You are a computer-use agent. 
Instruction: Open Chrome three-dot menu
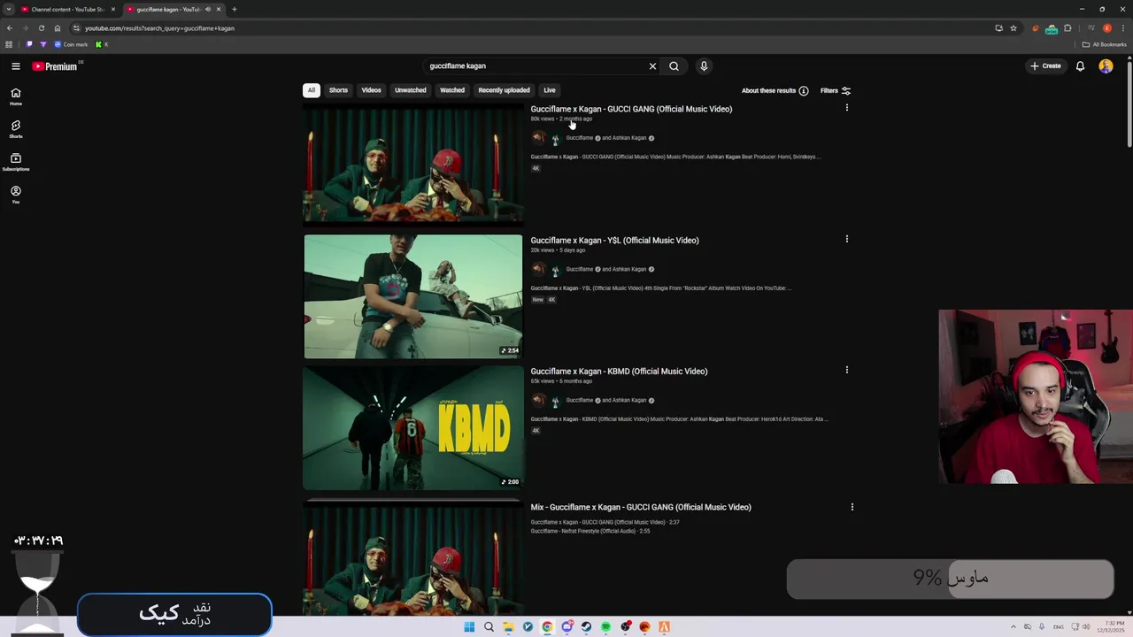(1122, 28)
